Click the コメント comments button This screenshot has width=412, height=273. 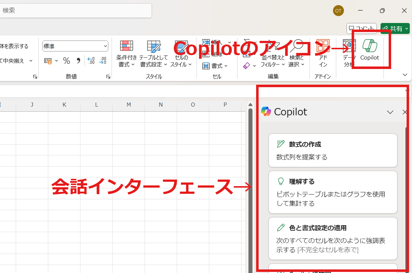(362, 28)
